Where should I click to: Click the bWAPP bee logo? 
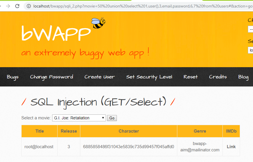pos(98,23)
